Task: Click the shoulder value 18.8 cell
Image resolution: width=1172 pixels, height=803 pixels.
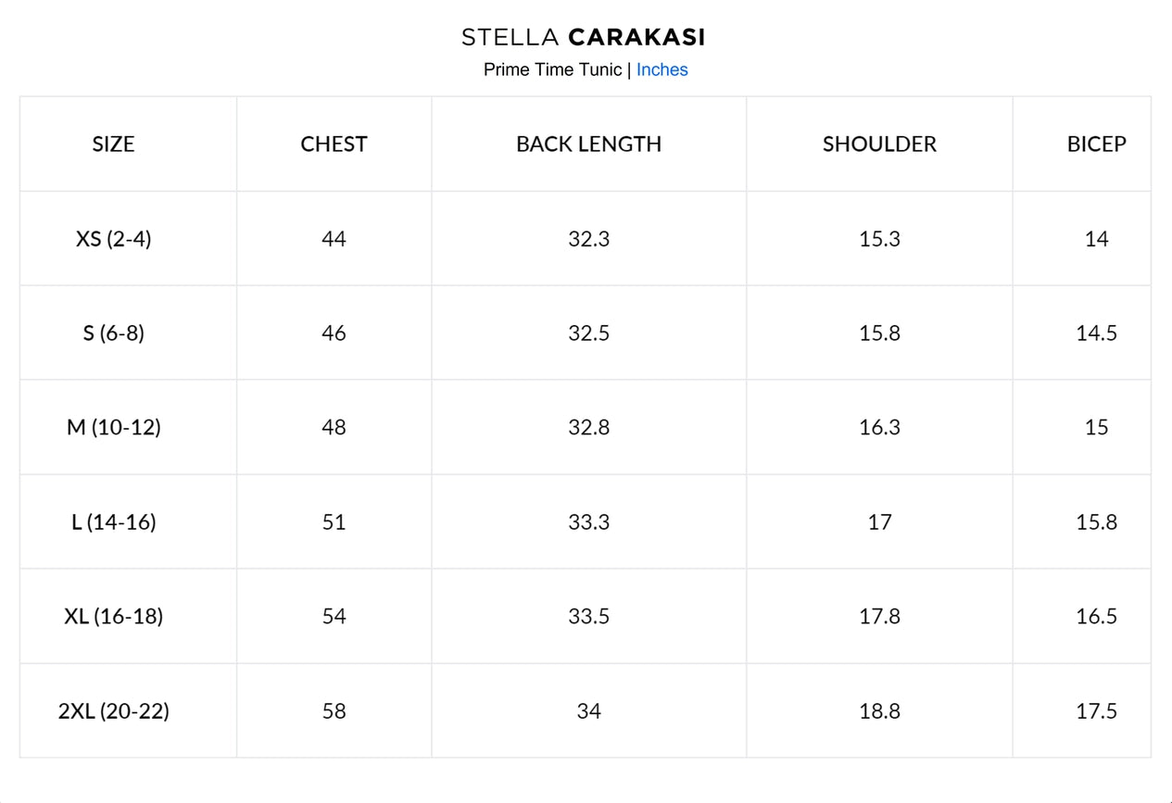Action: [879, 711]
